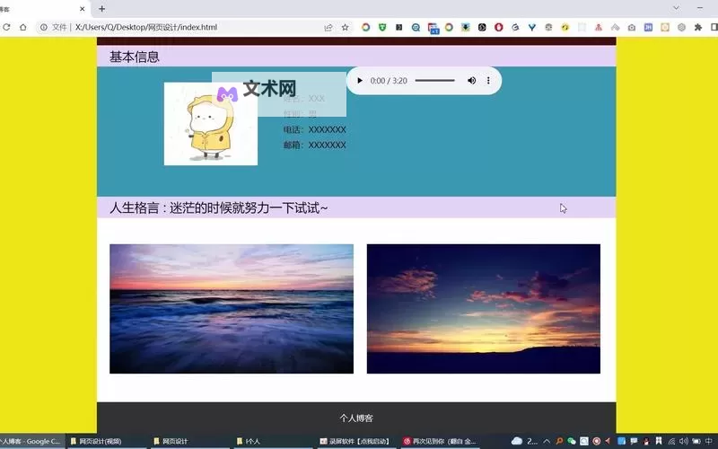The height and width of the screenshot is (449, 718).
Task: Open the 个人 folder taskbar item
Action: pyautogui.click(x=274, y=441)
